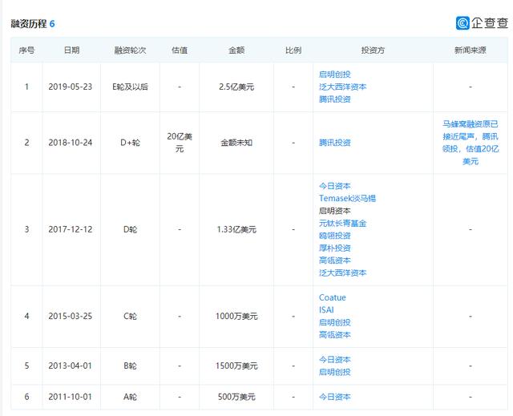Open 今日资本 link in the B轮 row

(x=335, y=360)
